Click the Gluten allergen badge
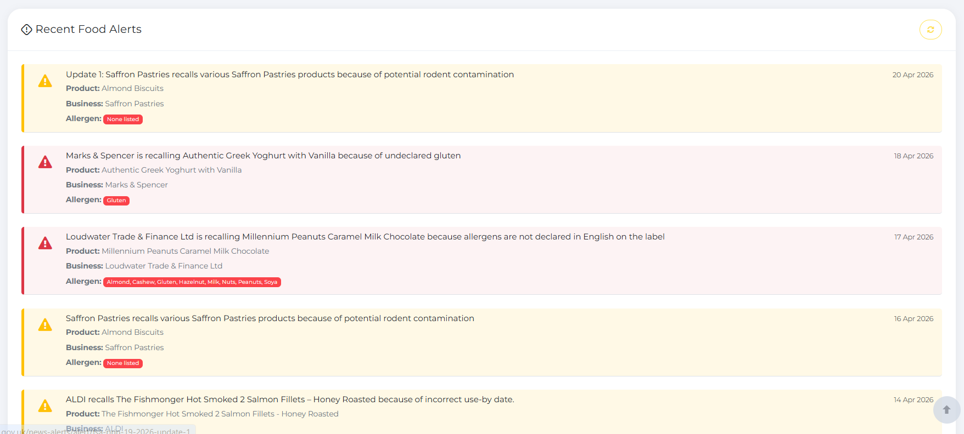 [116, 201]
